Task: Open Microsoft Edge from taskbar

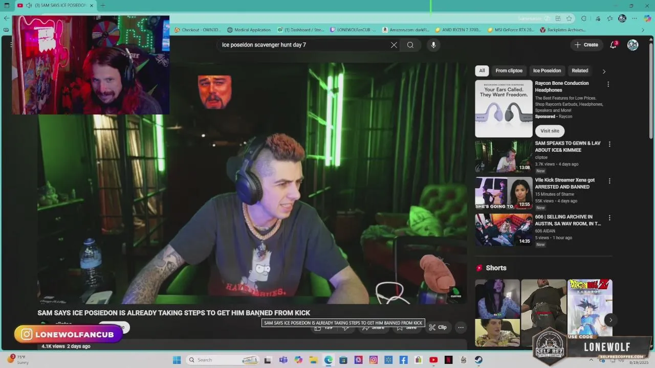Action: pyautogui.click(x=328, y=360)
